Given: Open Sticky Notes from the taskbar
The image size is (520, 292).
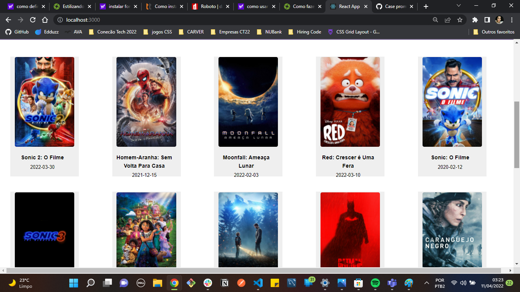Looking at the screenshot, I should pyautogui.click(x=275, y=283).
